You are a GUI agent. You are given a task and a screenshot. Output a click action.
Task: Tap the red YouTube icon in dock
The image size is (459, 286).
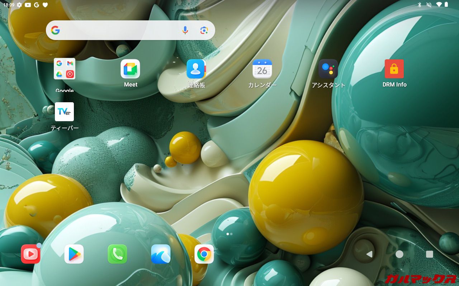pos(30,254)
